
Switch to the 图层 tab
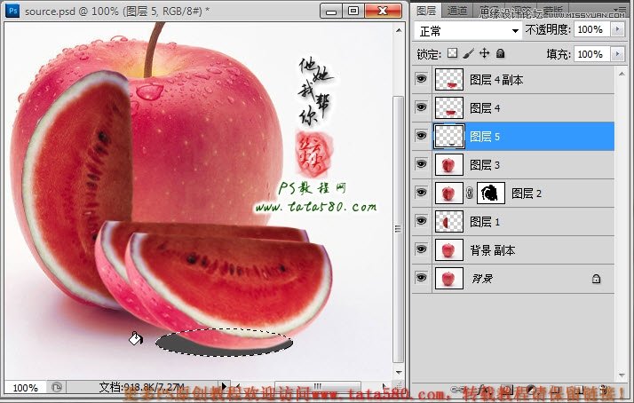click(x=426, y=10)
